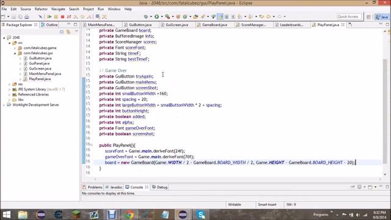Click the Suspend debug icon
This screenshot has width=391, height=220.
coord(56,16)
